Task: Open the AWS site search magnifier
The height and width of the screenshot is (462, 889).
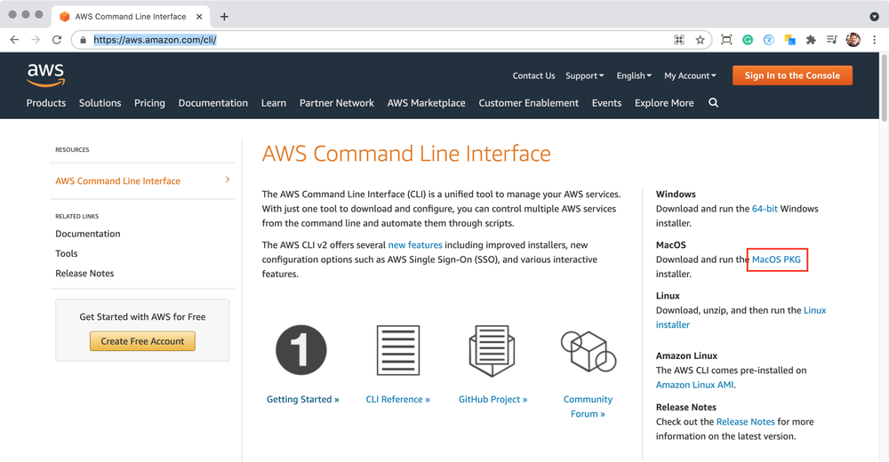Action: click(x=713, y=102)
